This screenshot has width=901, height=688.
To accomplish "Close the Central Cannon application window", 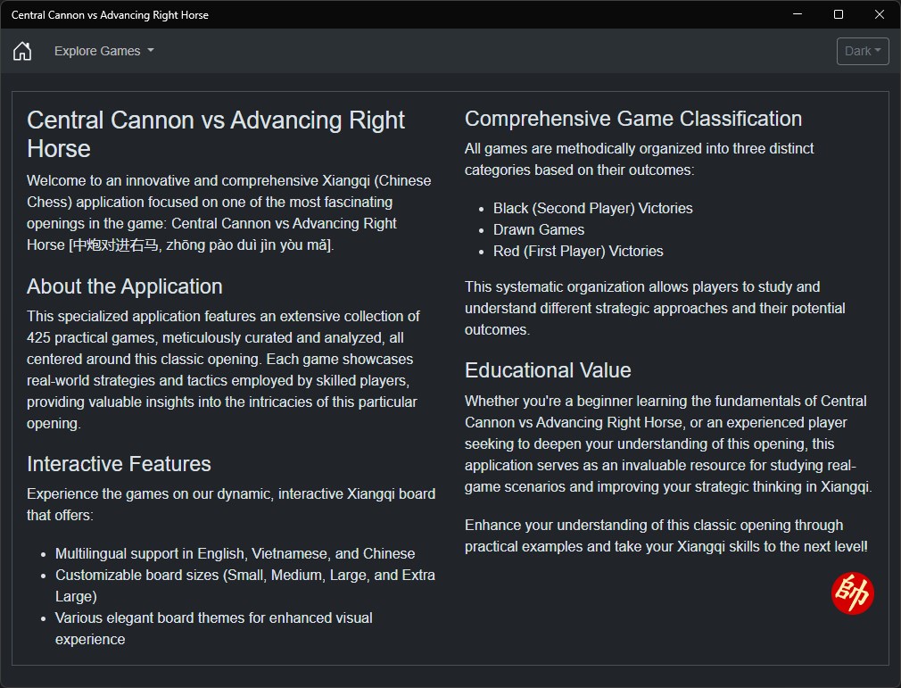I will tap(880, 14).
